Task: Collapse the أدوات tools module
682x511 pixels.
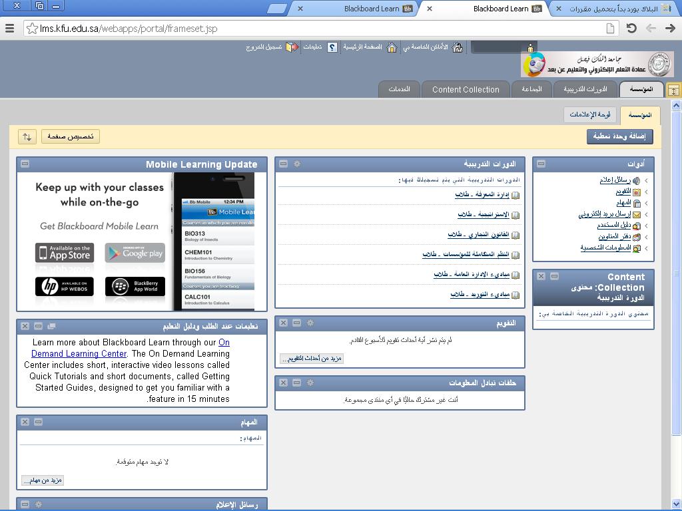Action: [x=541, y=164]
